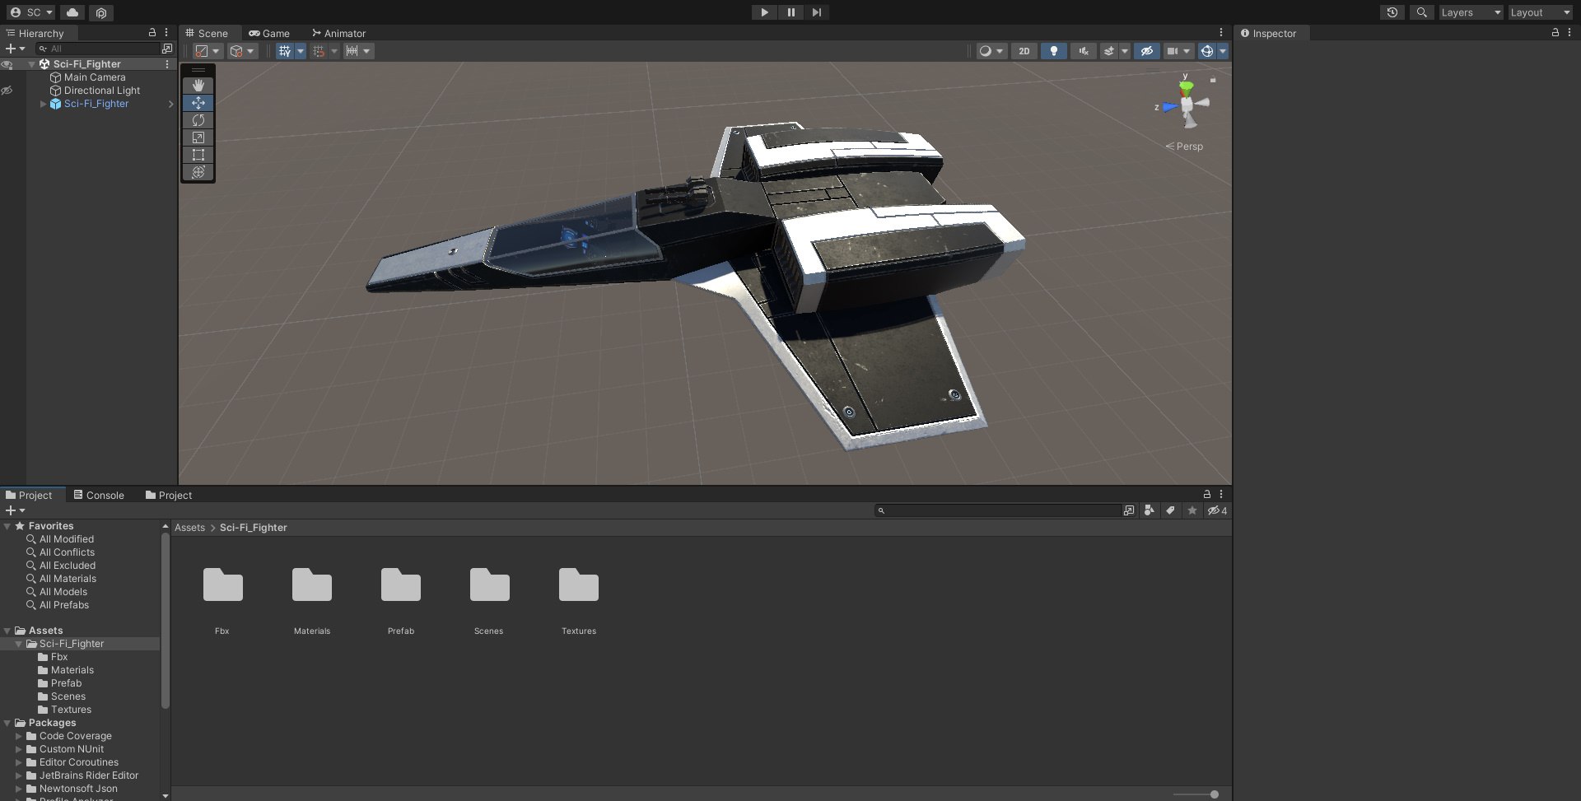
Task: Open the Undo History button
Action: click(x=1392, y=12)
